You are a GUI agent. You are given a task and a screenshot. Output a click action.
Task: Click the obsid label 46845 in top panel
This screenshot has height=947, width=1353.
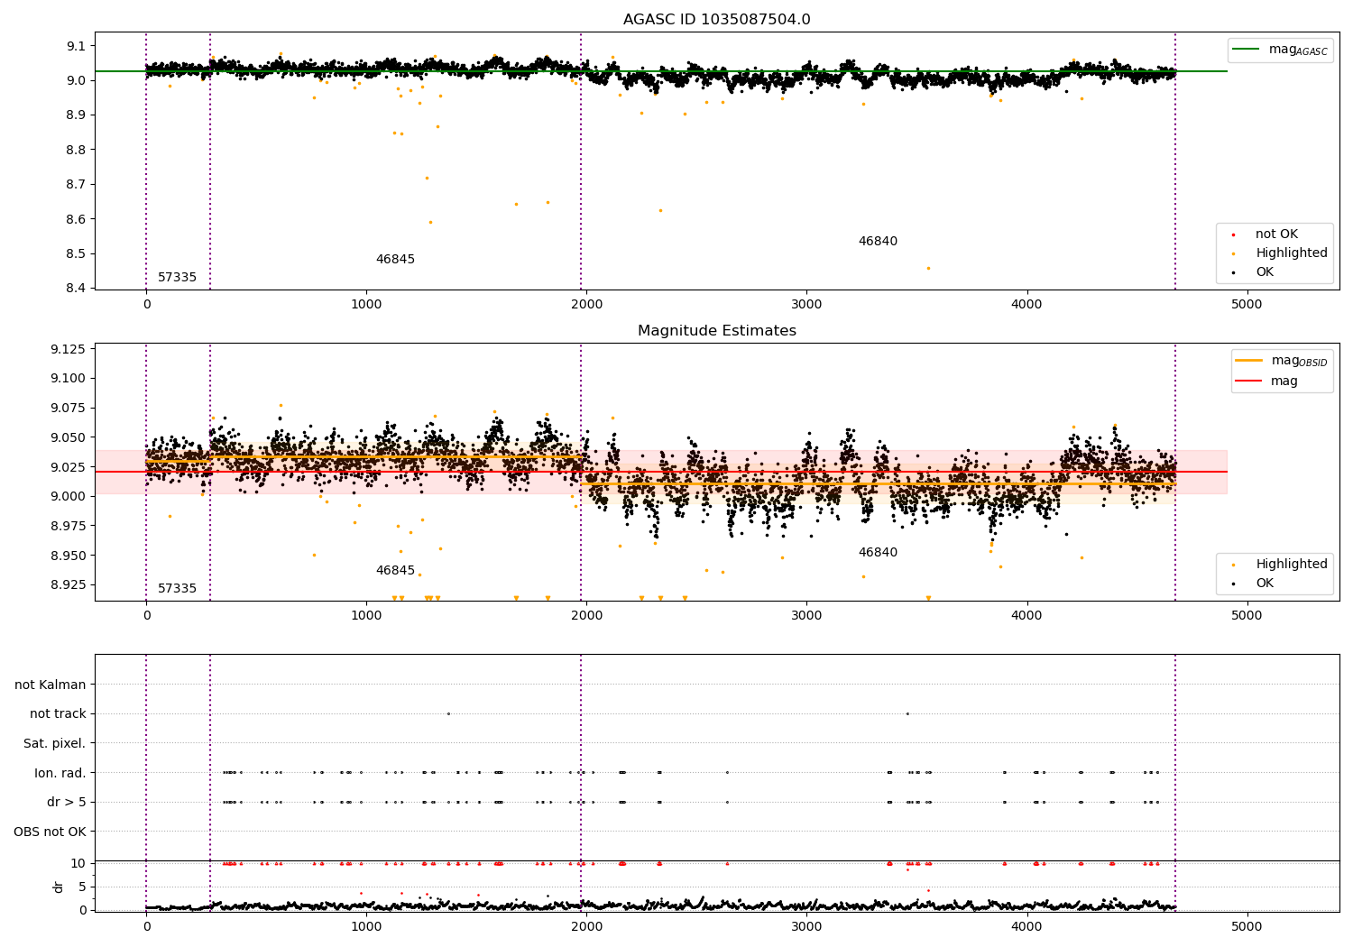395,260
